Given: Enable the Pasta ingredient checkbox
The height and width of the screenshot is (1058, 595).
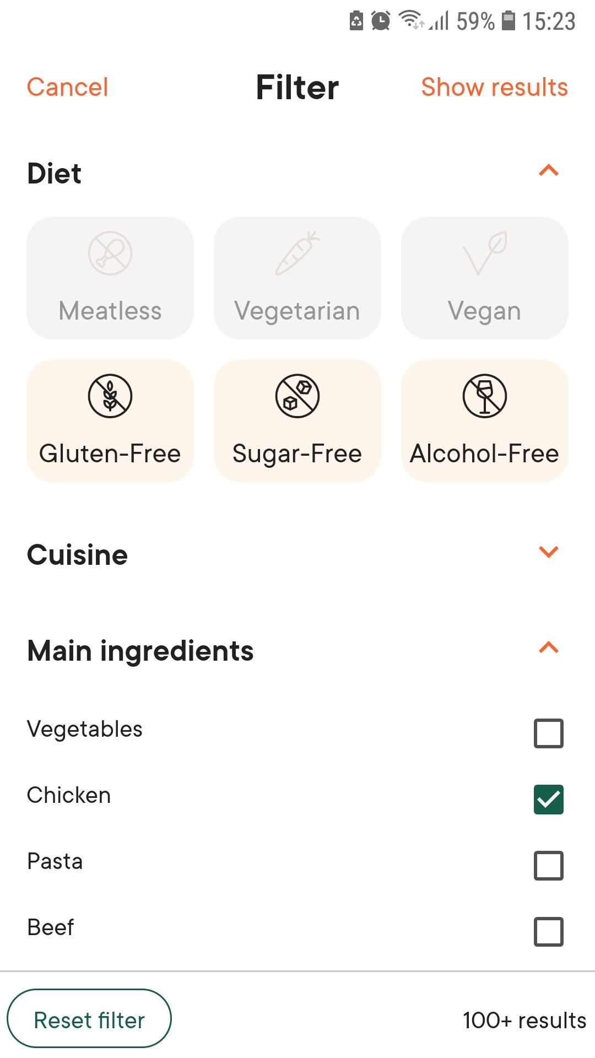Looking at the screenshot, I should click(x=549, y=866).
